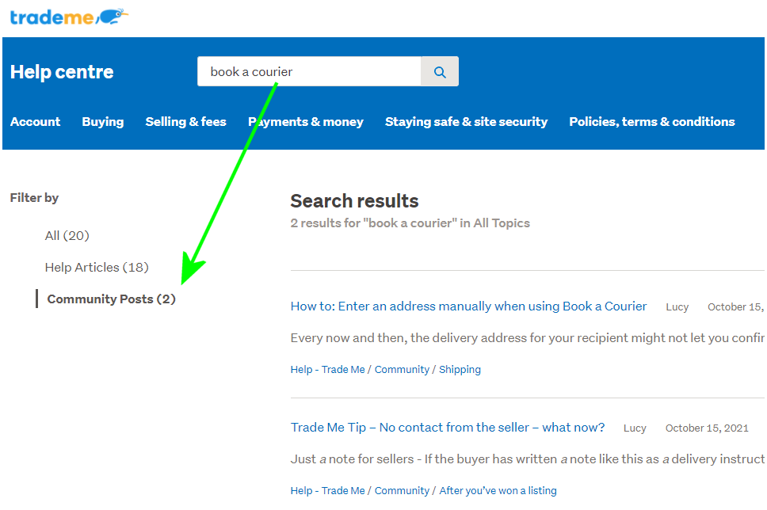The height and width of the screenshot is (510, 767).
Task: Click the Shipping breadcrumb link
Action: click(x=460, y=370)
